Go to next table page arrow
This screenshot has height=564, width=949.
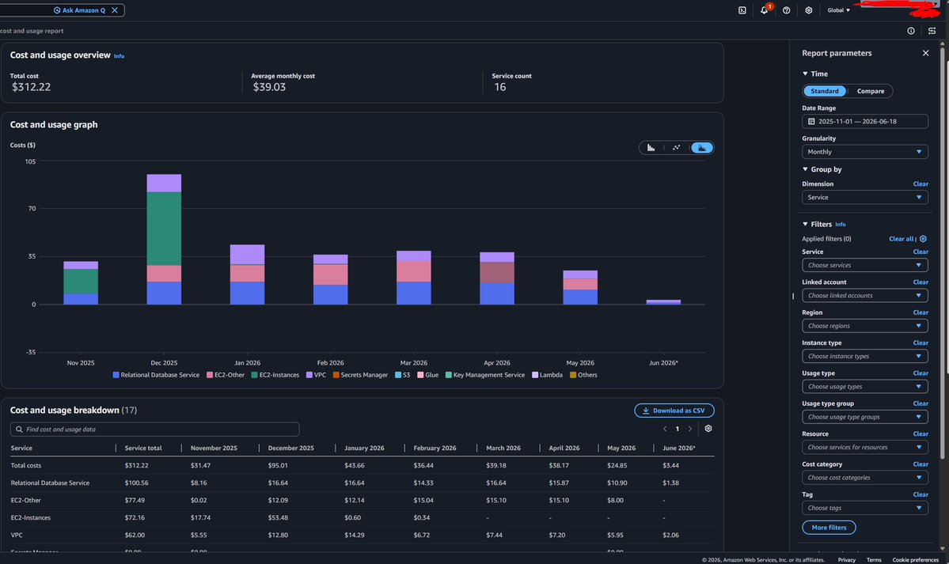pos(690,429)
